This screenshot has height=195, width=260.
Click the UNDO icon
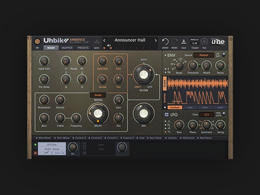[165, 41]
